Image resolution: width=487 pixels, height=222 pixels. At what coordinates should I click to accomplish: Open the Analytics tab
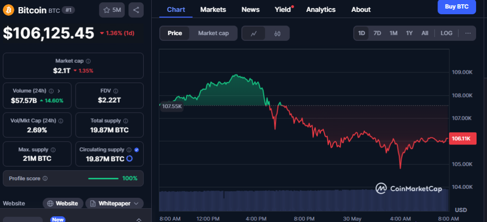click(x=321, y=10)
